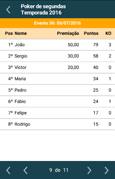Click the KO column header
This screenshot has width=115, height=179.
point(108,33)
